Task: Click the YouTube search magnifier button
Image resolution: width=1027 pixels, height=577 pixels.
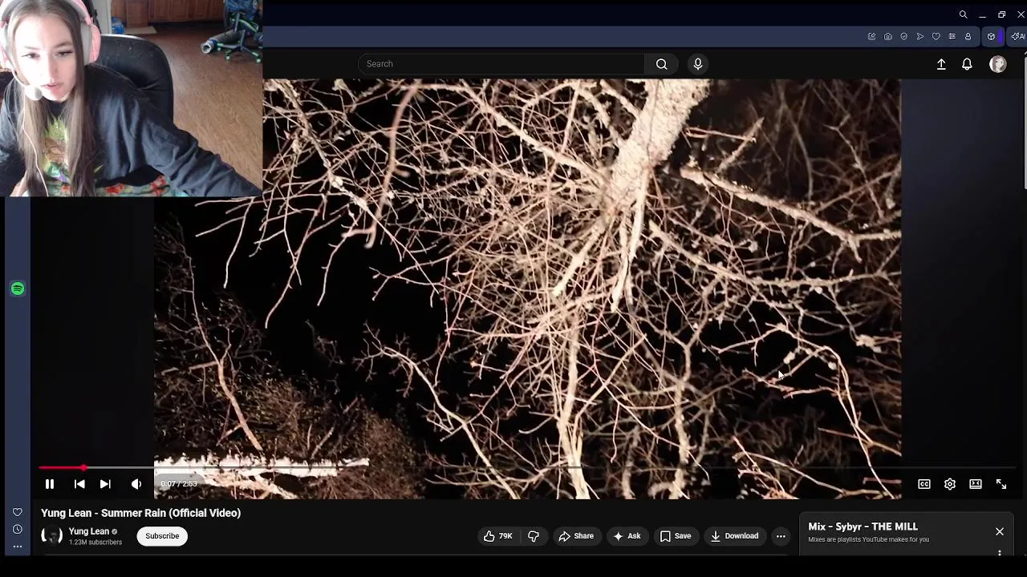Action: (x=662, y=64)
